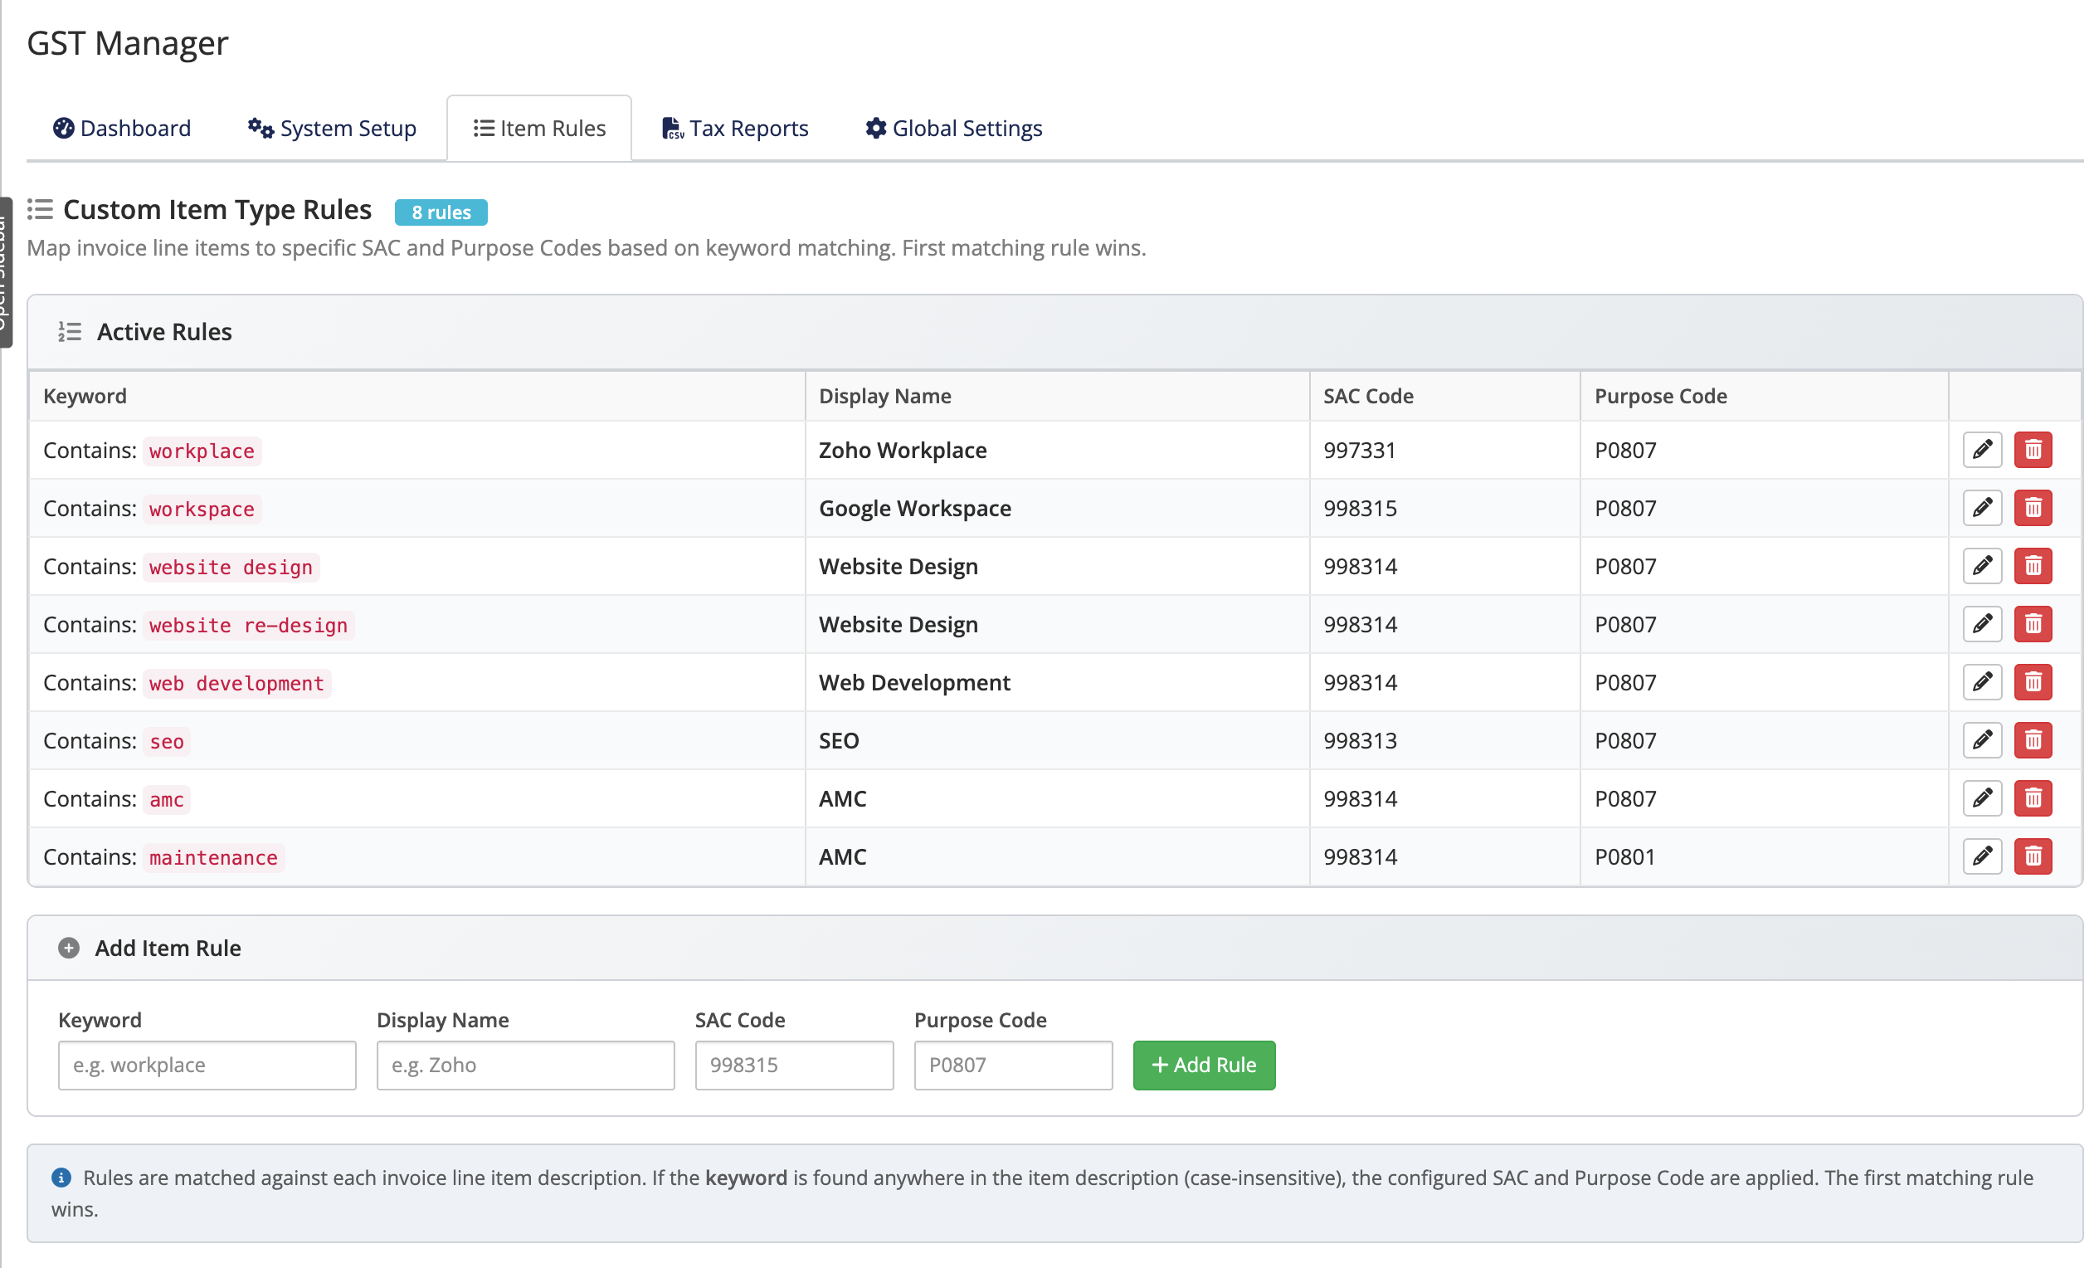This screenshot has width=2094, height=1268.
Task: Edit the amc keyword rule
Action: [x=1982, y=798]
